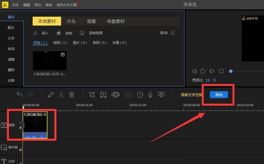Delete with the trash icon
The image size is (264, 164).
(x=72, y=95)
